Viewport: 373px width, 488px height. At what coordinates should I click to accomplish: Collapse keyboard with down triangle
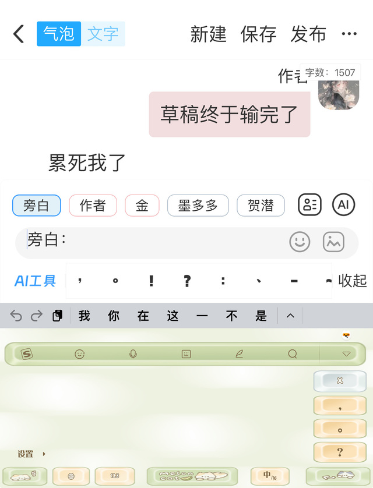[346, 354]
